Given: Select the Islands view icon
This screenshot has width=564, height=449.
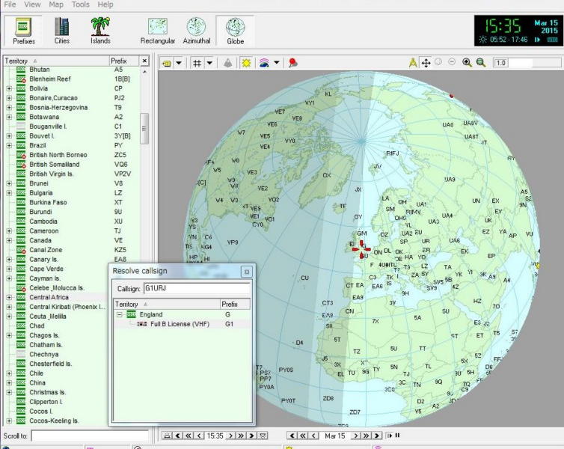Looking at the screenshot, I should click(x=100, y=30).
